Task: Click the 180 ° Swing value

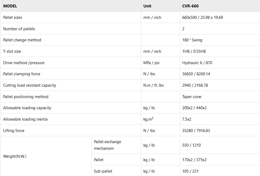Action: pos(192,40)
